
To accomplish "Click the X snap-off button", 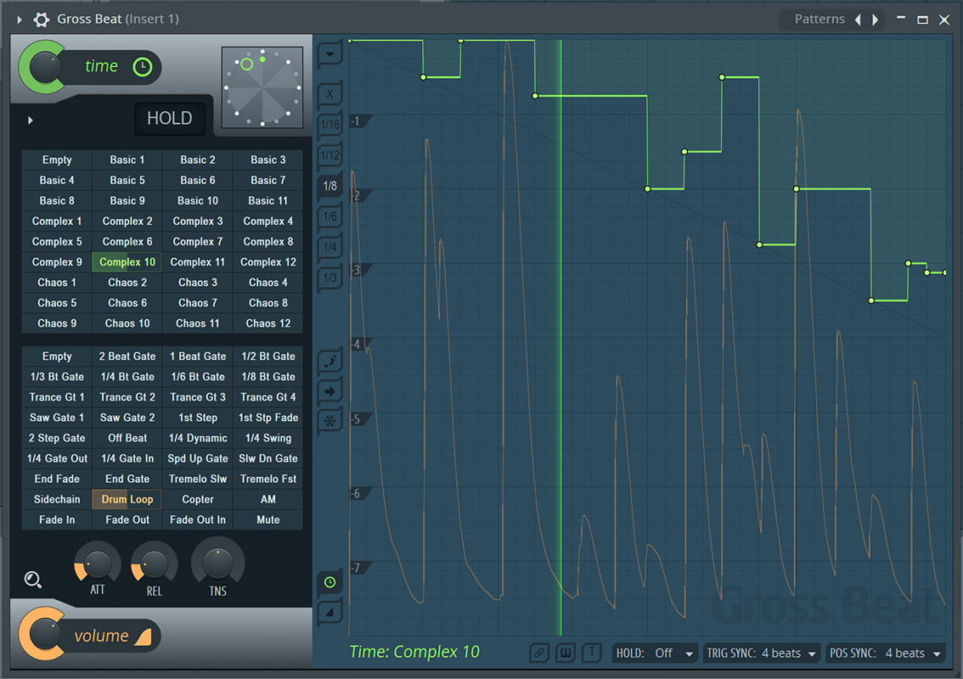I will [329, 94].
